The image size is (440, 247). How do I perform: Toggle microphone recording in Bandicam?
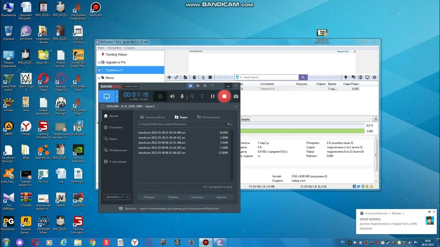tap(182, 96)
